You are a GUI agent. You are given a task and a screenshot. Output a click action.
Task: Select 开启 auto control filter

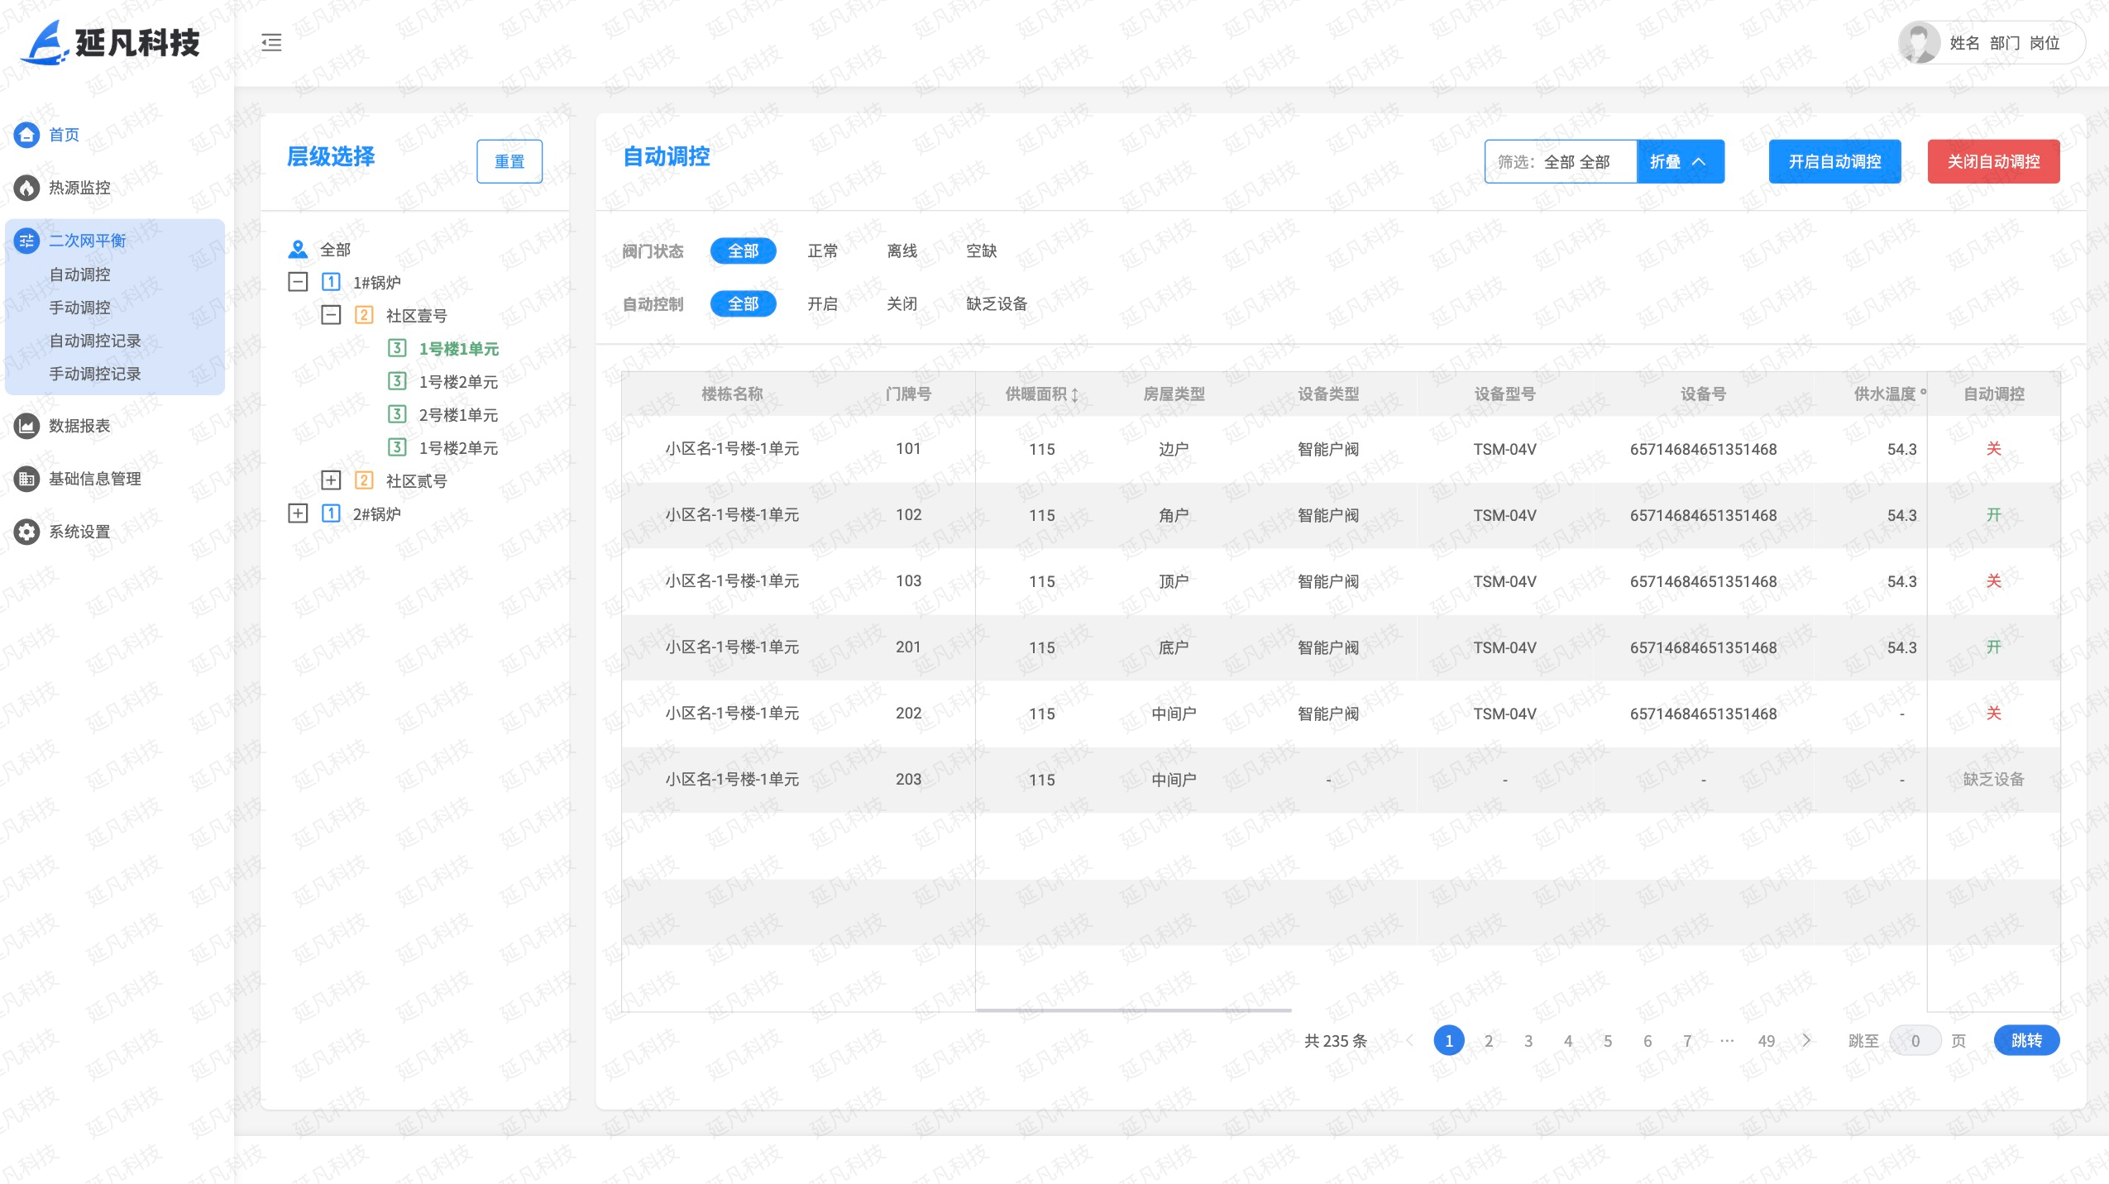click(822, 304)
